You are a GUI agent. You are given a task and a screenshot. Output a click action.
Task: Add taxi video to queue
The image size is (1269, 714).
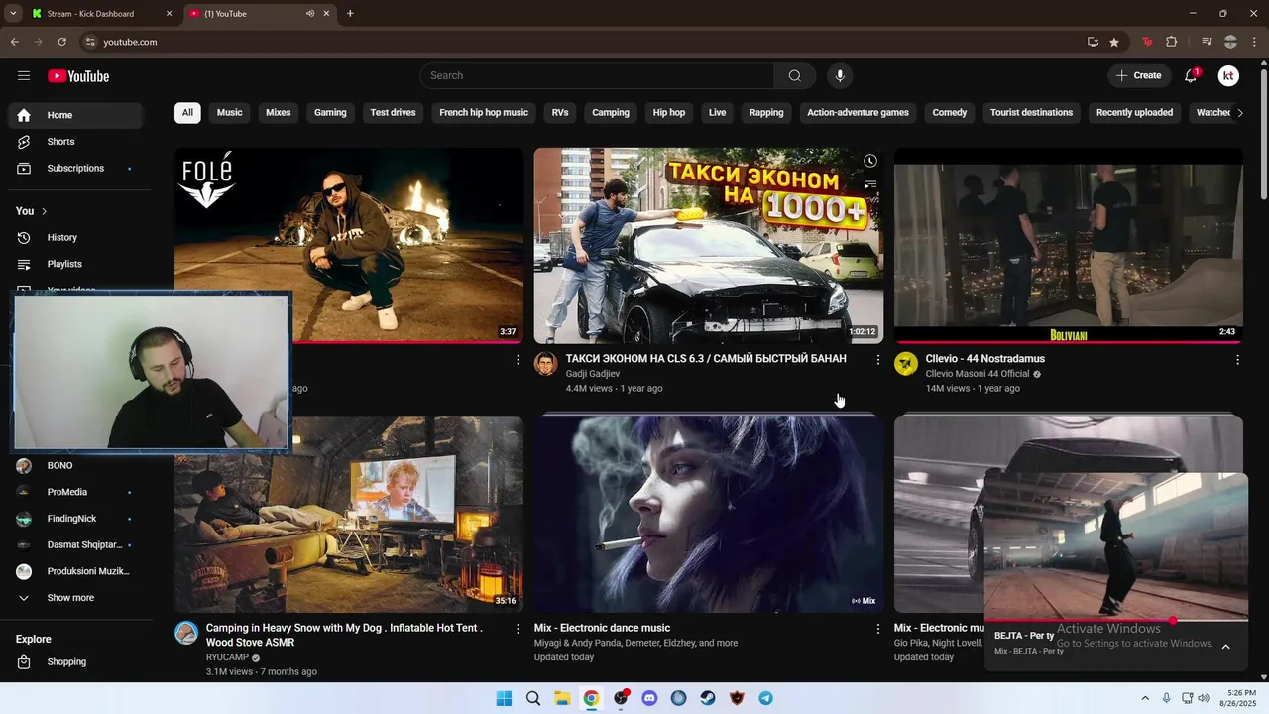pyautogui.click(x=869, y=184)
